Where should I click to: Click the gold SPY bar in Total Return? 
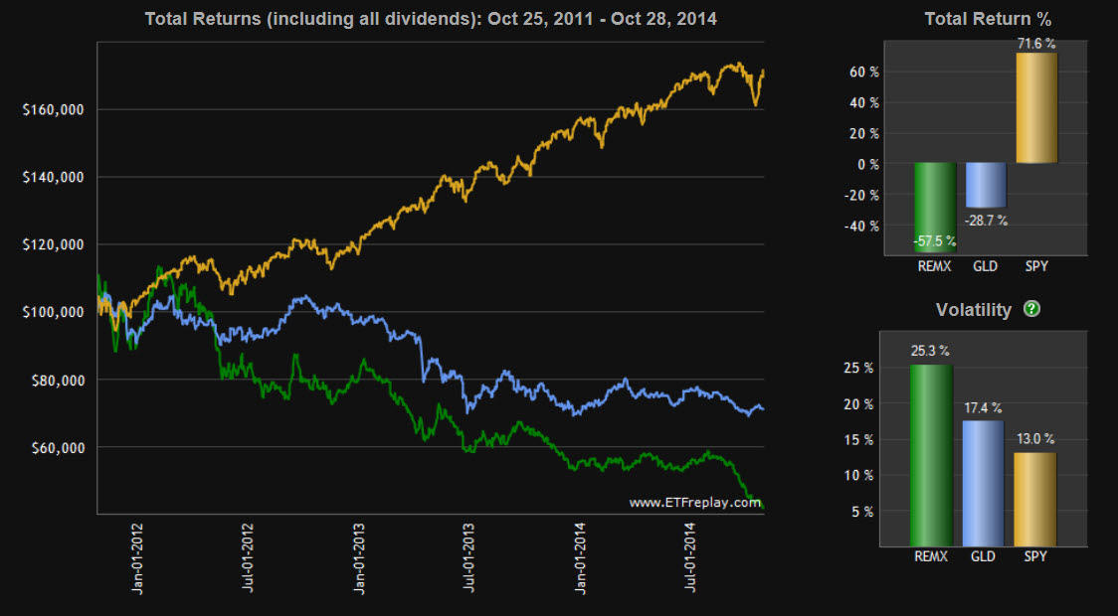(1036, 107)
